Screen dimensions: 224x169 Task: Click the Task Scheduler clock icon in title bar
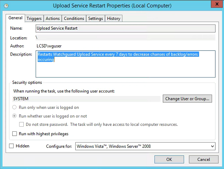tap(6, 6)
